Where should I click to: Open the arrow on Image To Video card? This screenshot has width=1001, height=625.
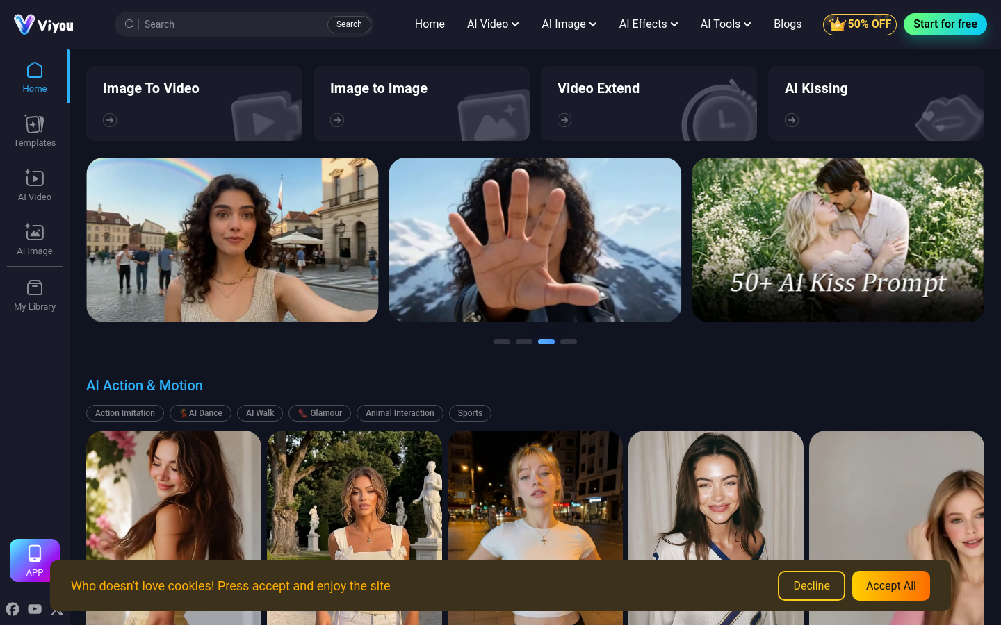110,120
